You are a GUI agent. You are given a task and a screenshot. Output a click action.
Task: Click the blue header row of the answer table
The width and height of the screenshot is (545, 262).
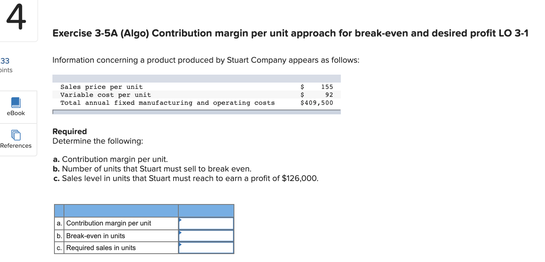143,210
